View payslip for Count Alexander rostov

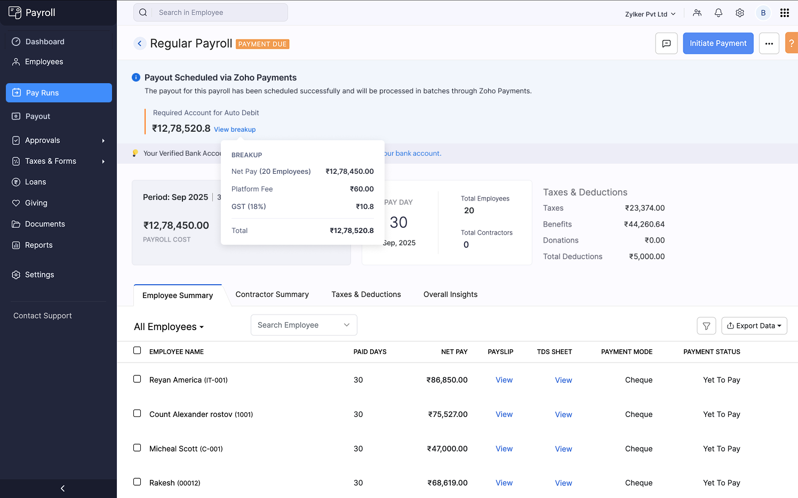504,414
